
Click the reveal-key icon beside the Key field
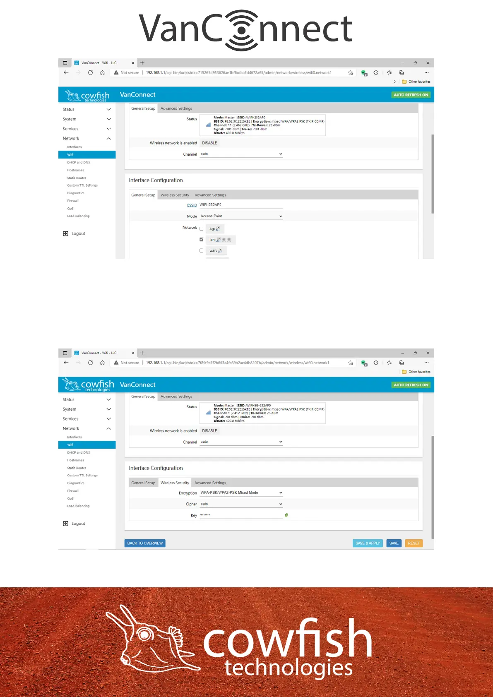tap(286, 515)
